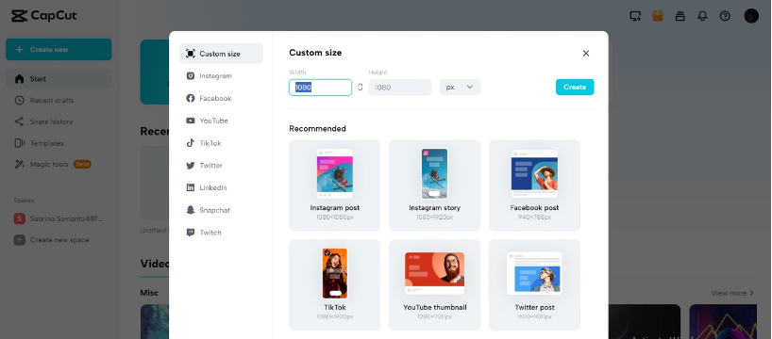
Task: Click View more link
Action: [x=732, y=293]
